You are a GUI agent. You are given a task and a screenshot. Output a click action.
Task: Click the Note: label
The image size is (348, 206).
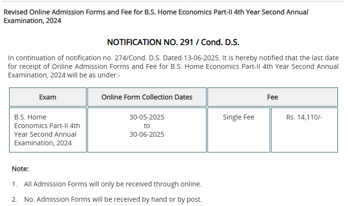pos(20,169)
